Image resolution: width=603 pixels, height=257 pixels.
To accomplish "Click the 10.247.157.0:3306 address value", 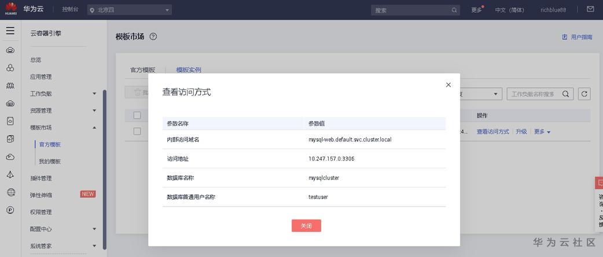I will click(331, 159).
